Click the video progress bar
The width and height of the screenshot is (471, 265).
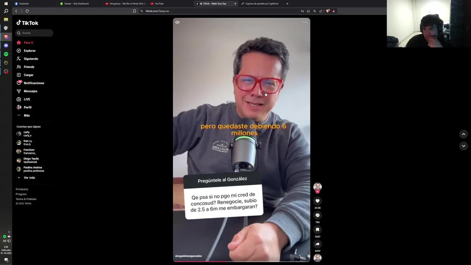tap(241, 261)
